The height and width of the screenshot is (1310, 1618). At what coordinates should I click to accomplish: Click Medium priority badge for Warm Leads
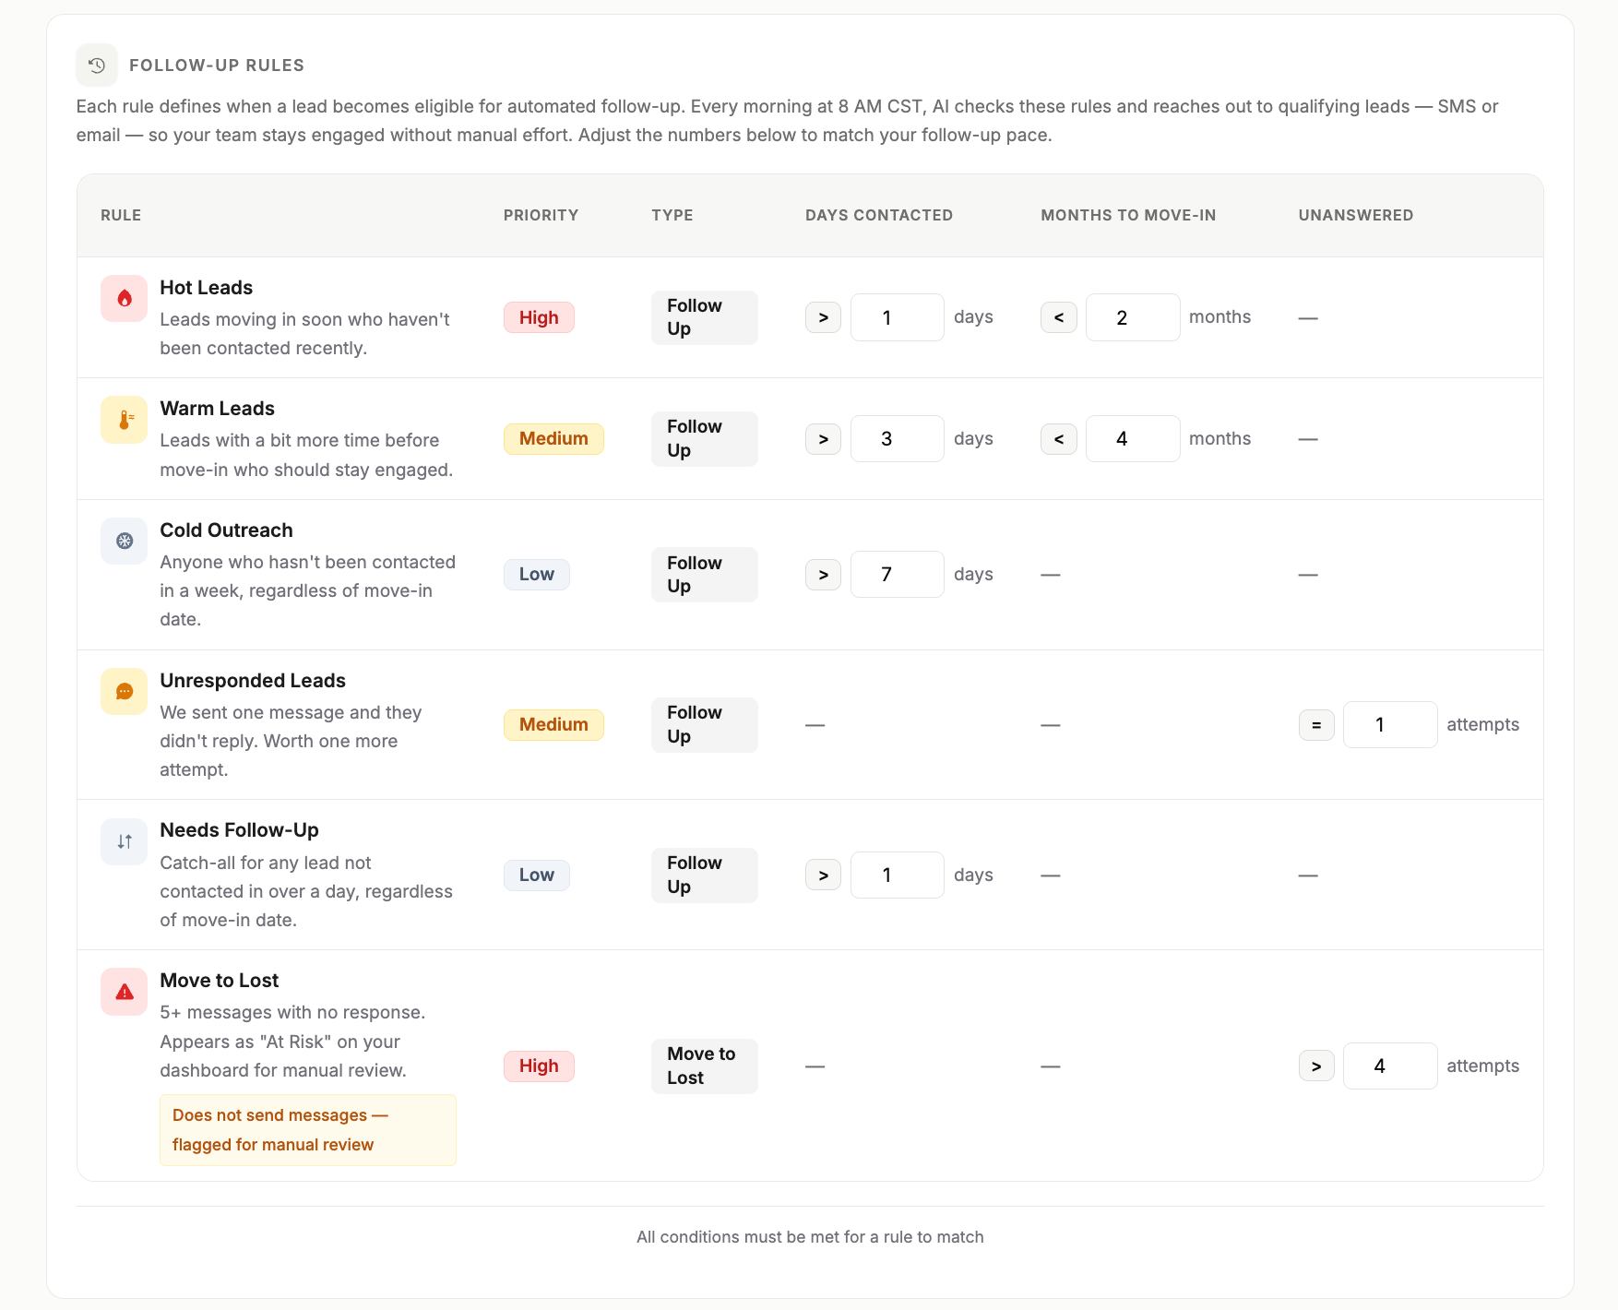coord(553,439)
